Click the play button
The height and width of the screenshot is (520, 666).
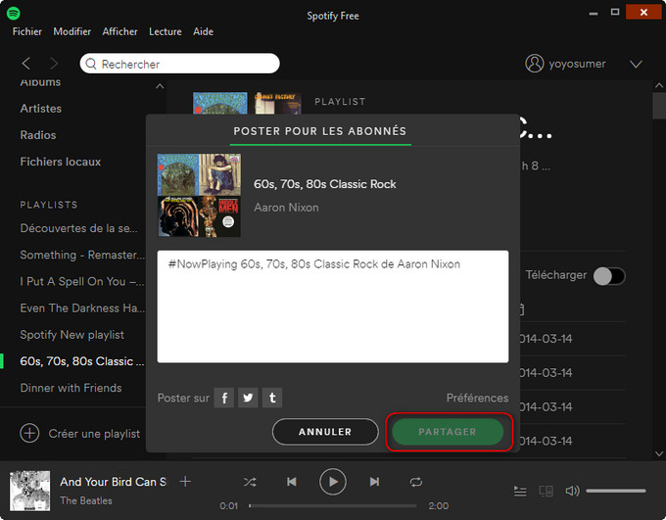(333, 482)
